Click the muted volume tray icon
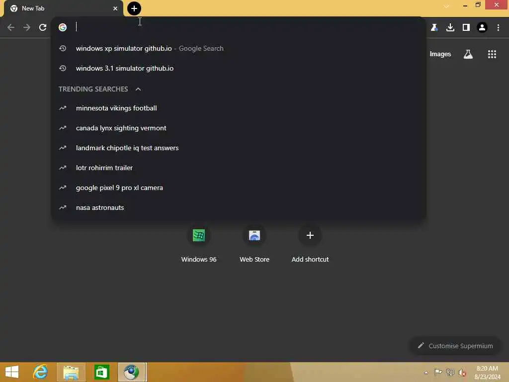This screenshot has height=382, width=509. point(462,372)
